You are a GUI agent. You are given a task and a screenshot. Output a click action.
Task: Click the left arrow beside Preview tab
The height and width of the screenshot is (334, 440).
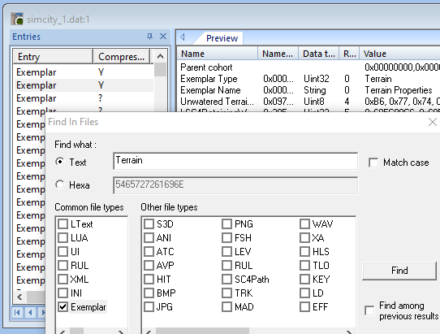click(x=183, y=37)
